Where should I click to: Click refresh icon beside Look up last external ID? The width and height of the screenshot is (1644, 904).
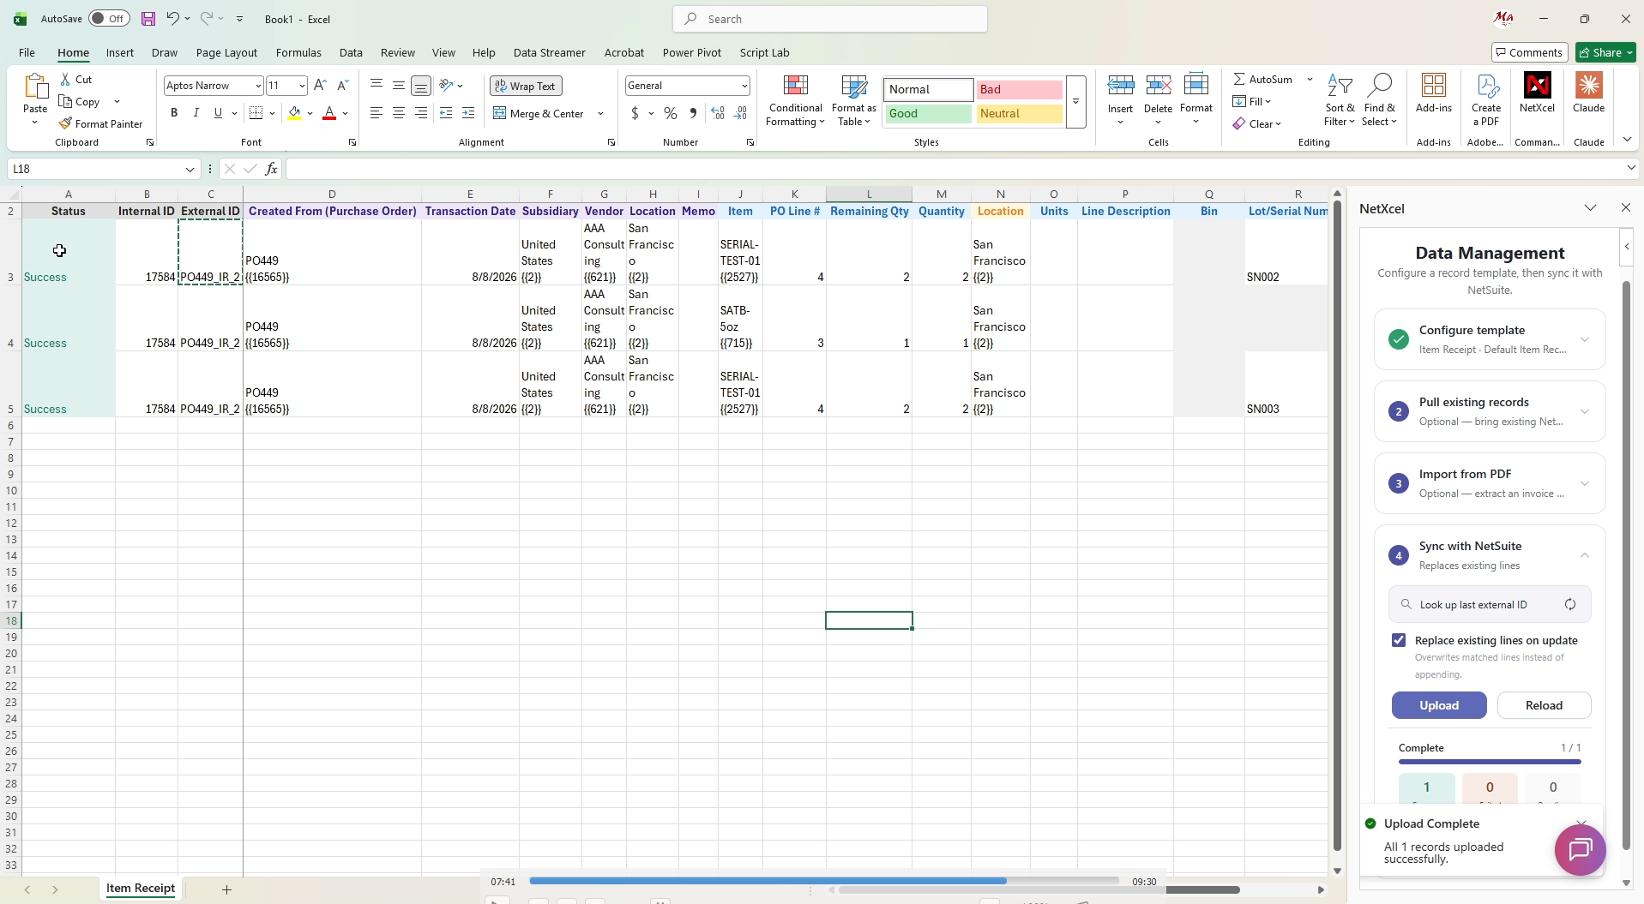point(1570,604)
